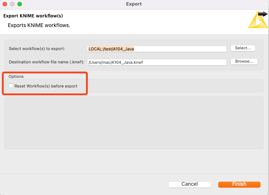Click the gray minimize window button
The height and width of the screenshot is (195, 269).
tap(12, 4)
